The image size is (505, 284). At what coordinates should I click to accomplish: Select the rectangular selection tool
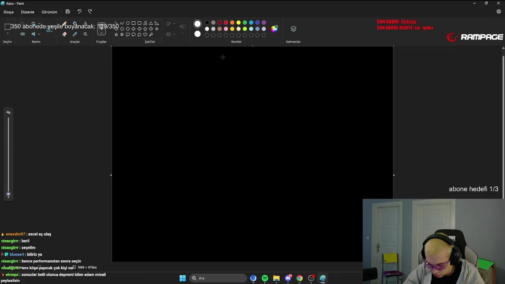click(7, 26)
